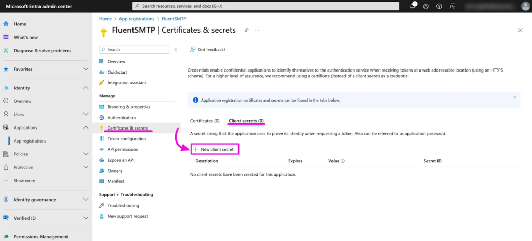Viewport: 532px width, 241px height.
Task: Dismiss the blue information banner
Action: (515, 97)
